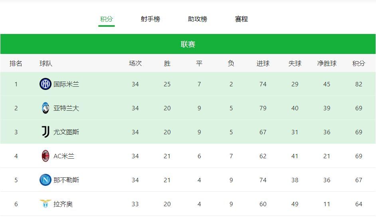Image resolution: width=376 pixels, height=217 pixels.
Task: Click the 净胜球 column header
Action: pyautogui.click(x=327, y=64)
